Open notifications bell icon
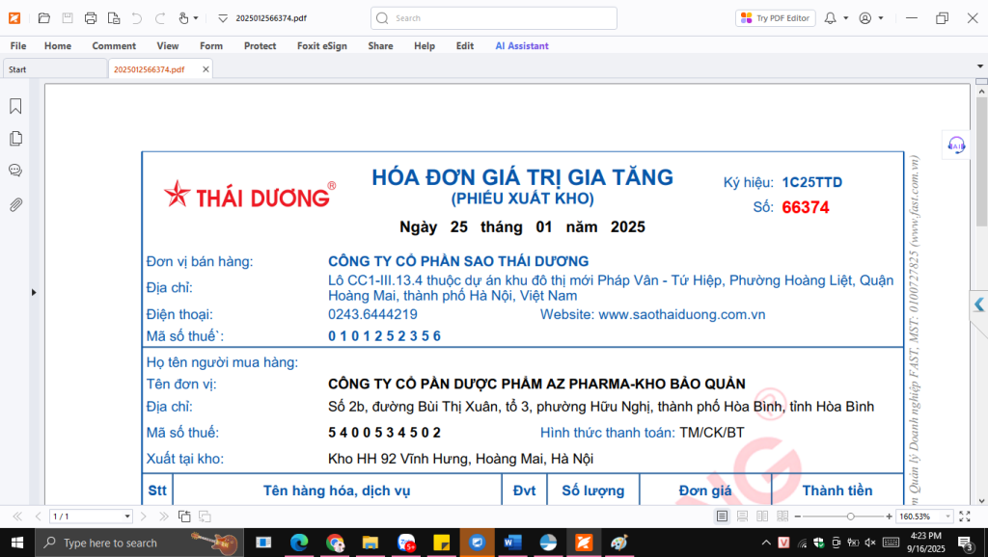 pos(831,18)
